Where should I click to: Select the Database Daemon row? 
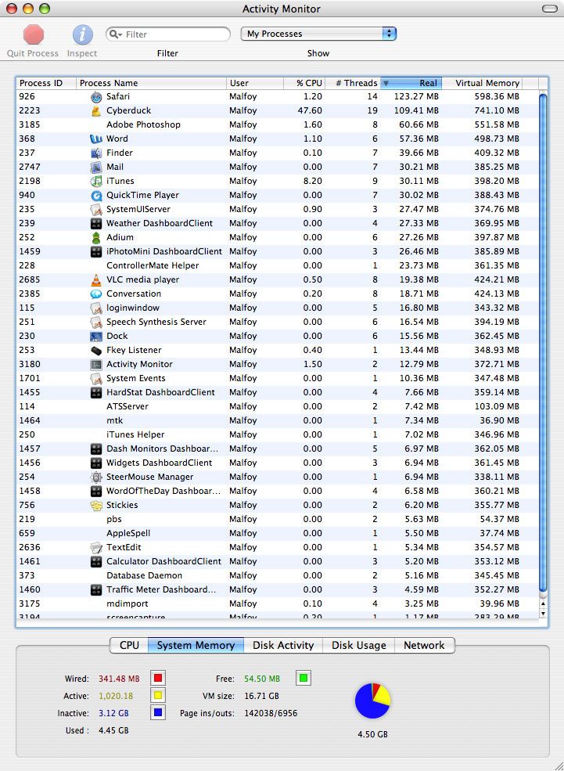pos(277,576)
